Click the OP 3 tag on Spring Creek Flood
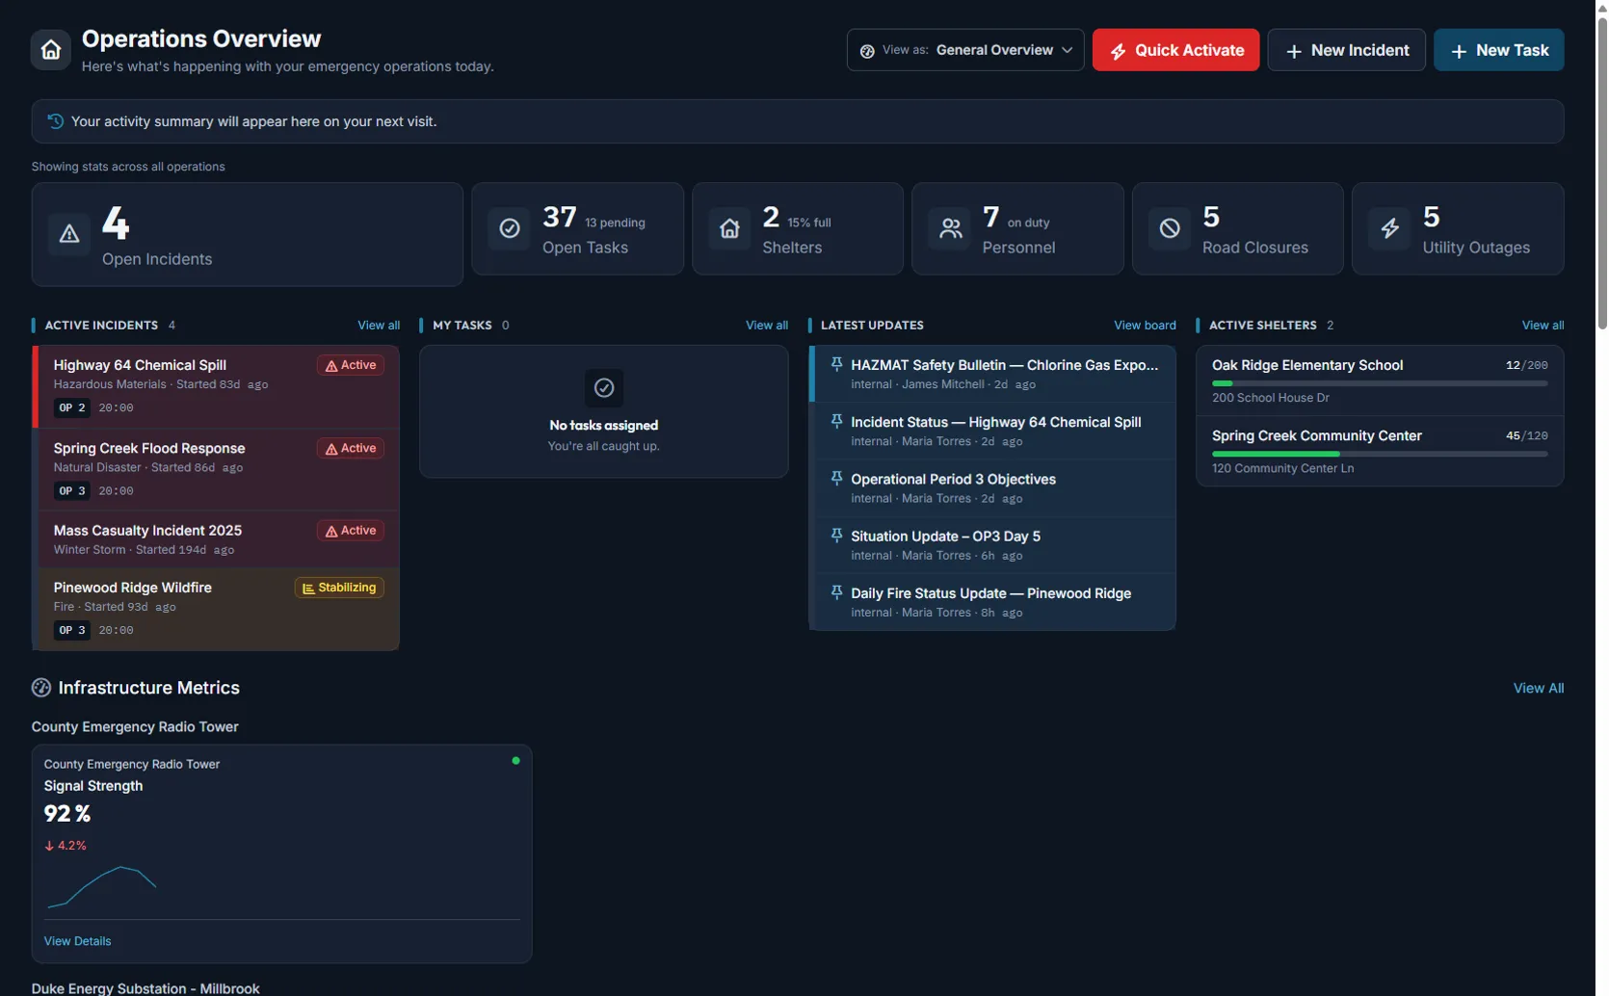Viewport: 1609px width, 996px height. tap(71, 491)
